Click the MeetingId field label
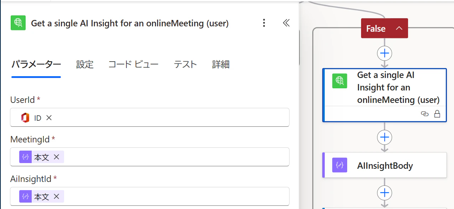 (x=30, y=139)
